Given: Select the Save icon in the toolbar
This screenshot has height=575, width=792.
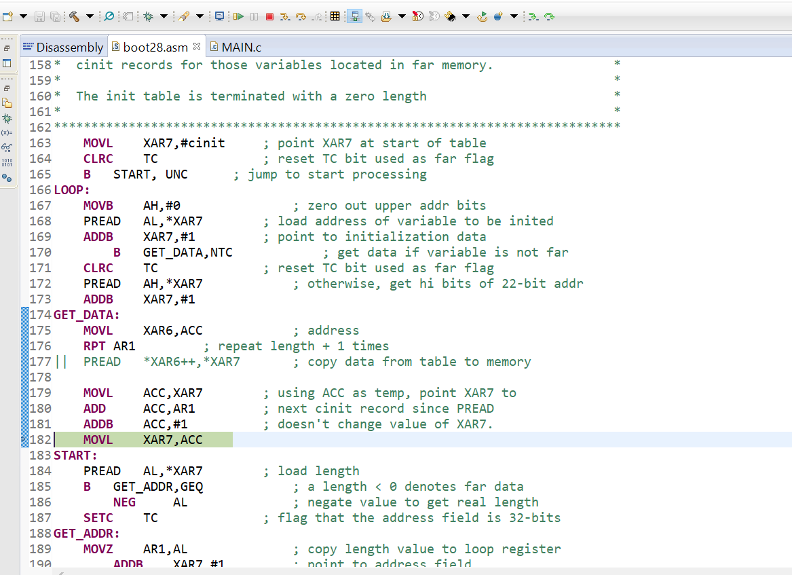Looking at the screenshot, I should coord(41,16).
